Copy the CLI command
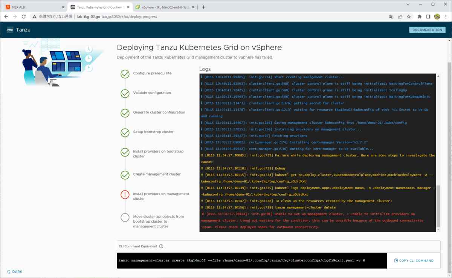Image resolution: width=452 pixels, height=278 pixels. (414, 260)
